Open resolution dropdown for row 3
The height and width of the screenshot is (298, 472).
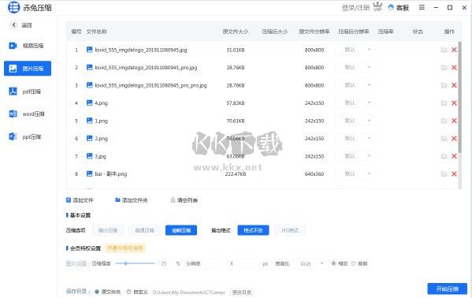click(x=354, y=85)
